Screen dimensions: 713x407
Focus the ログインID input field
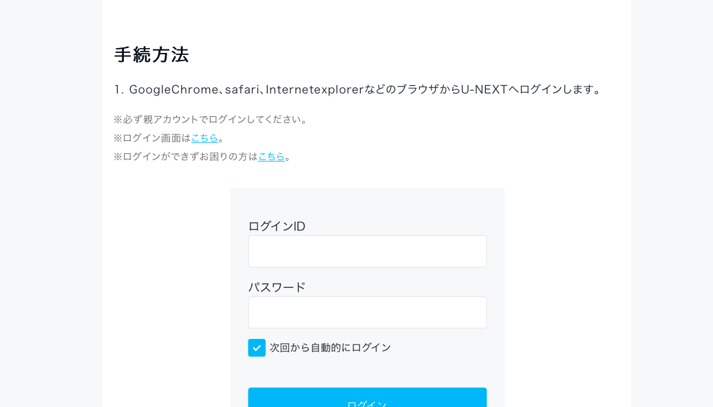click(368, 251)
